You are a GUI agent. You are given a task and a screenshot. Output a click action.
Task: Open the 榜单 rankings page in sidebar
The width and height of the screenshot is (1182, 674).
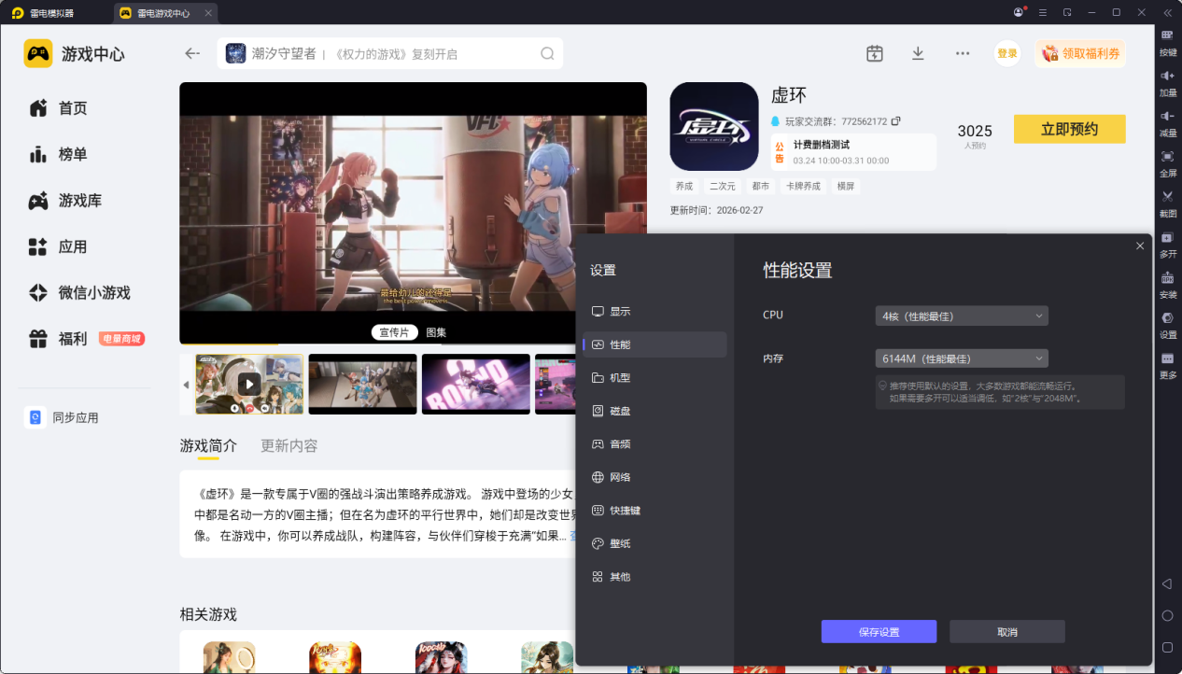[x=72, y=154]
